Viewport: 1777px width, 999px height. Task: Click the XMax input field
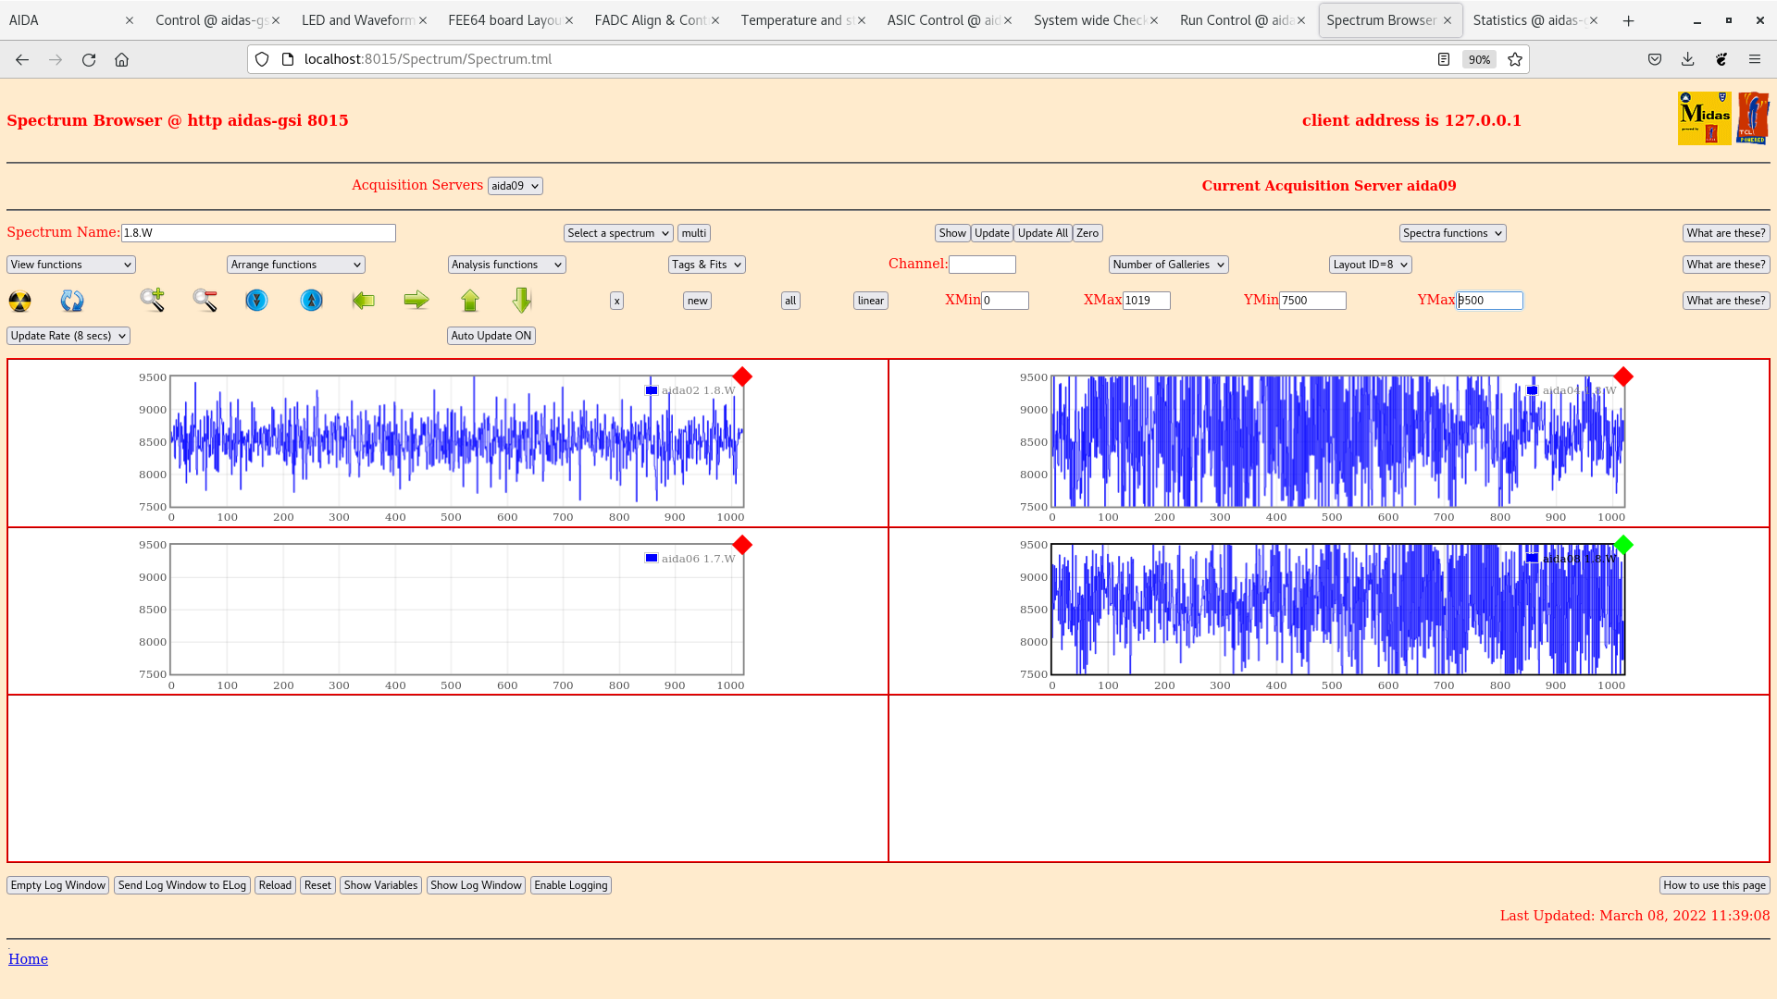(1146, 301)
